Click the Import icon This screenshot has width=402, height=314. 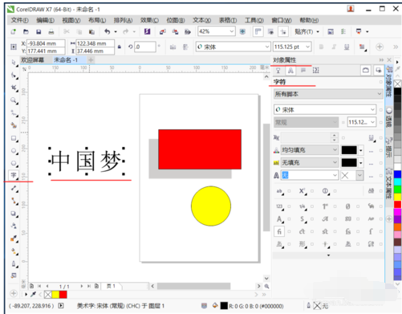tap(162, 32)
